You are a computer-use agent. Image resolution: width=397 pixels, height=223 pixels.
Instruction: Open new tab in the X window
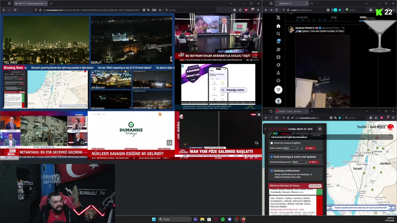tap(312, 3)
